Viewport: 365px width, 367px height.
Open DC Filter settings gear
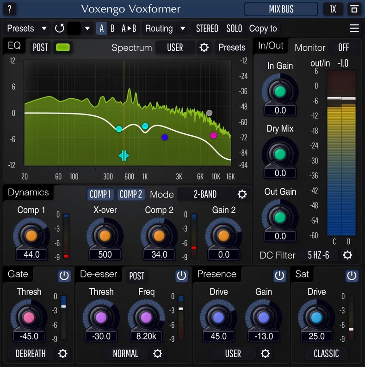[347, 255]
